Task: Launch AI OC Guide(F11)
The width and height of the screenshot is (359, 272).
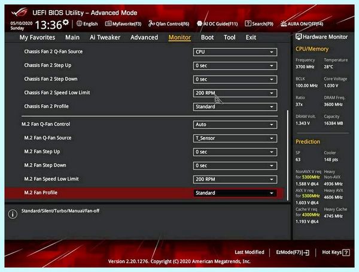Action: point(217,23)
